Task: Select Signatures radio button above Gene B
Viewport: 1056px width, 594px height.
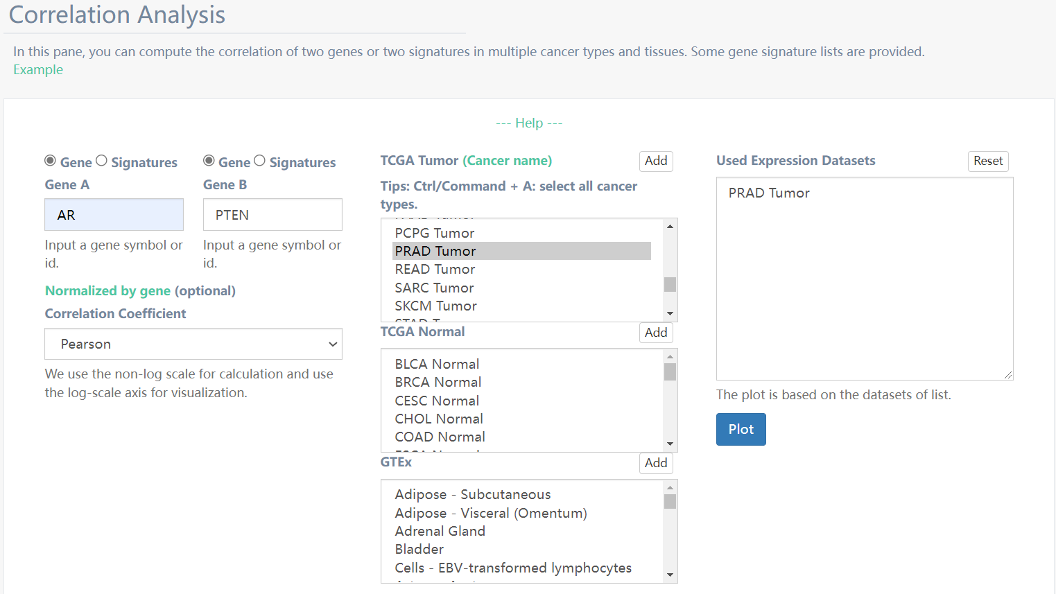Action: tap(259, 161)
